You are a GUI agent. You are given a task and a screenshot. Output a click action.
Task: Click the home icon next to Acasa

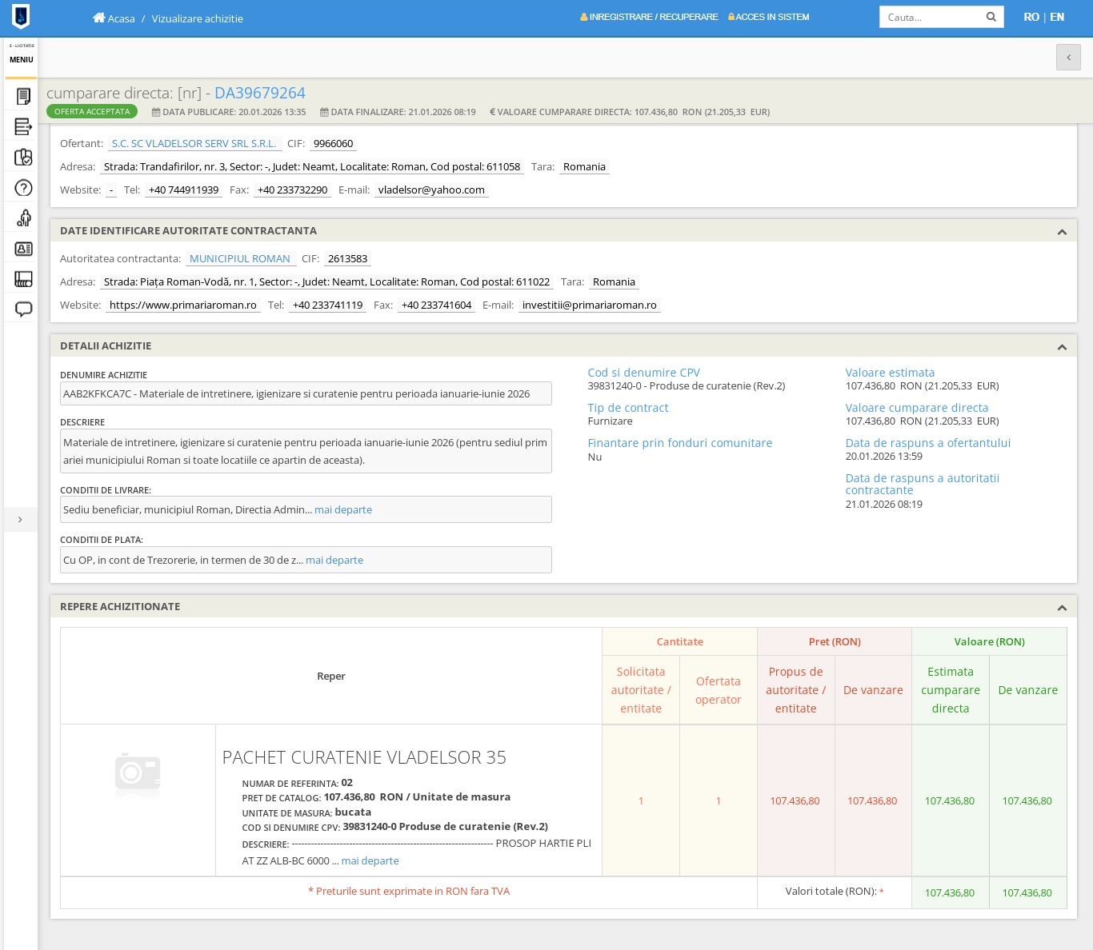(99, 18)
